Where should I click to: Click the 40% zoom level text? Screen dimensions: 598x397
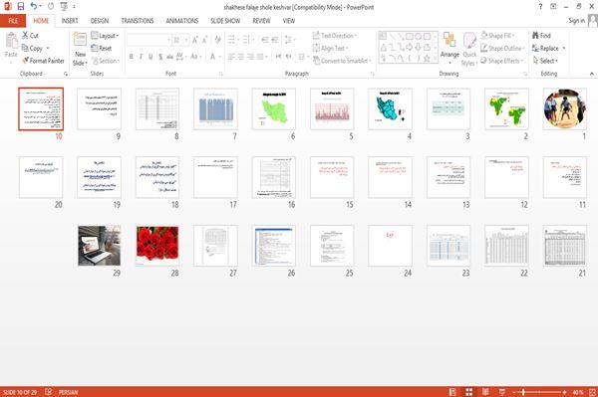(578, 392)
